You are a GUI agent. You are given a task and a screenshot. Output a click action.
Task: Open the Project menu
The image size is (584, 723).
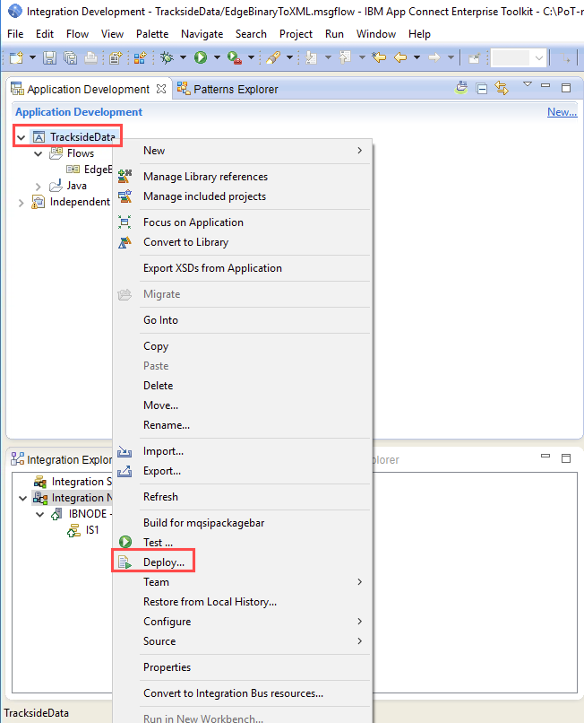296,34
